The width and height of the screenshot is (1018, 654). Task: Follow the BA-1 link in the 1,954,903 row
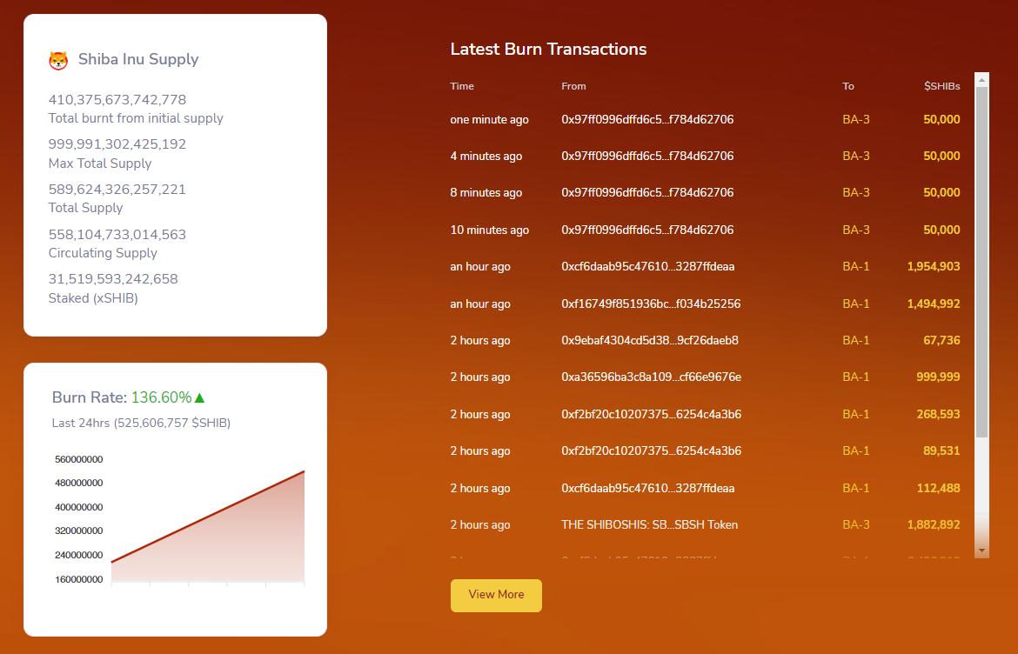[x=855, y=267]
